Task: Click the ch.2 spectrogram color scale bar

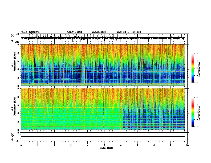Action: click(193, 112)
